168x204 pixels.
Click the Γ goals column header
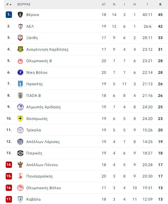pyautogui.click(x=147, y=4)
